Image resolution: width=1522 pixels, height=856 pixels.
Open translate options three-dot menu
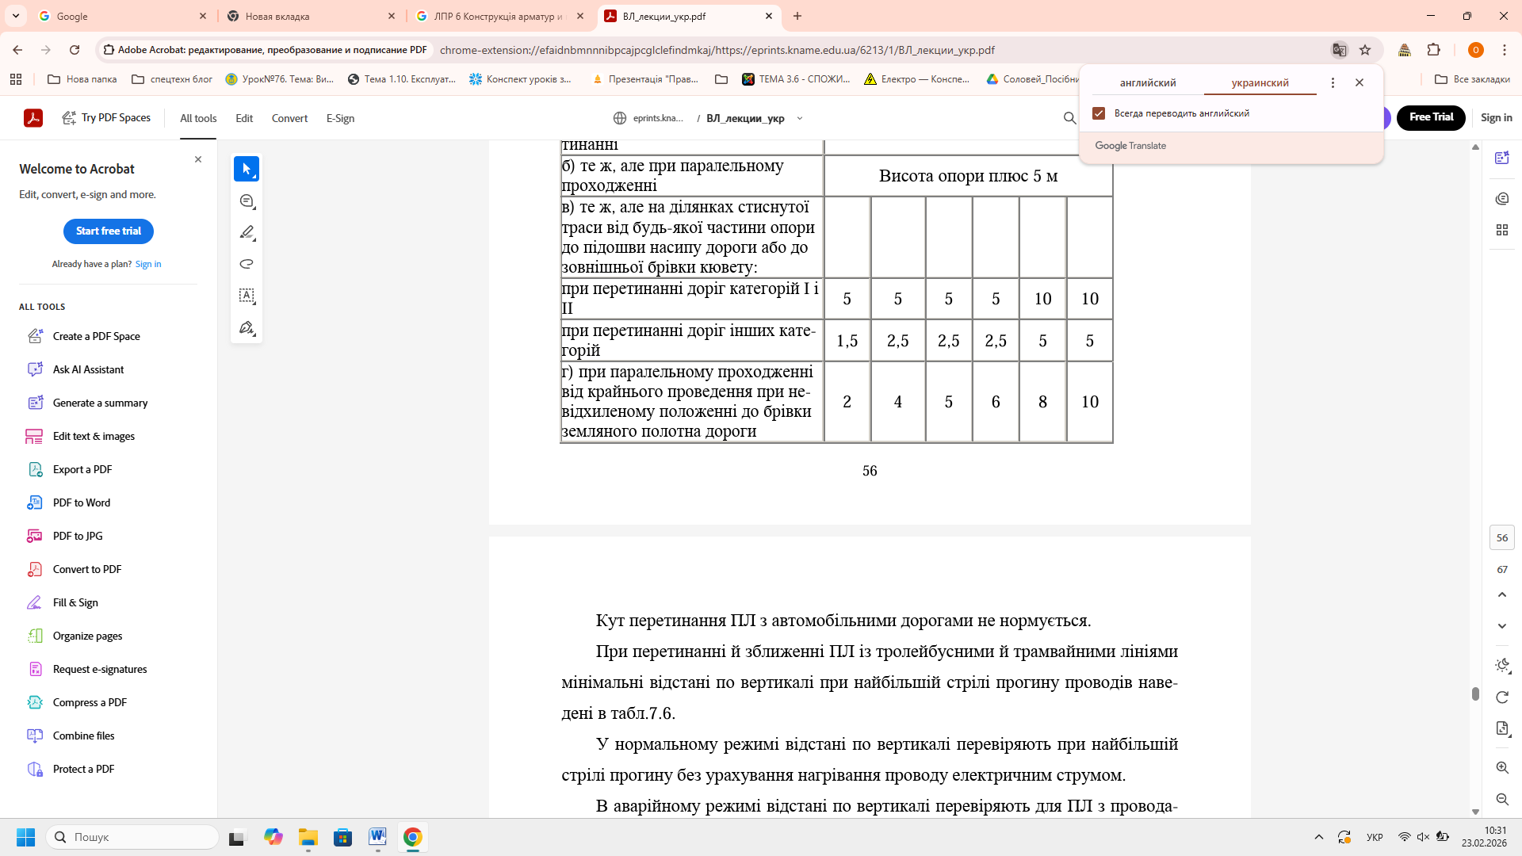(x=1333, y=82)
